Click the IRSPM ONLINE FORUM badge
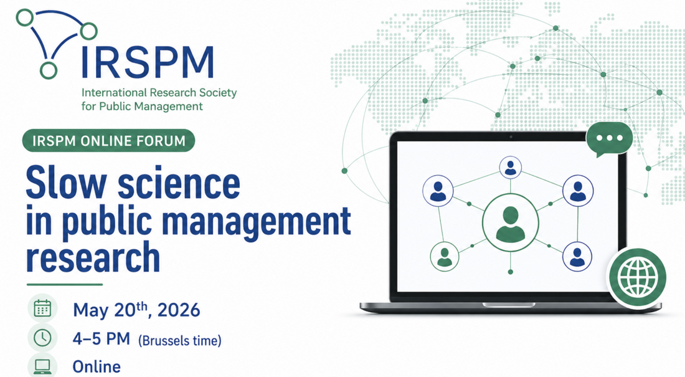The height and width of the screenshot is (377, 685). [108, 141]
